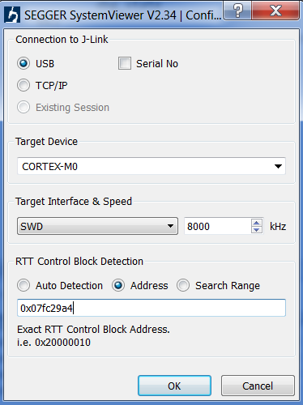Confirm settings with the OK button
The height and width of the screenshot is (405, 303).
tap(174, 386)
